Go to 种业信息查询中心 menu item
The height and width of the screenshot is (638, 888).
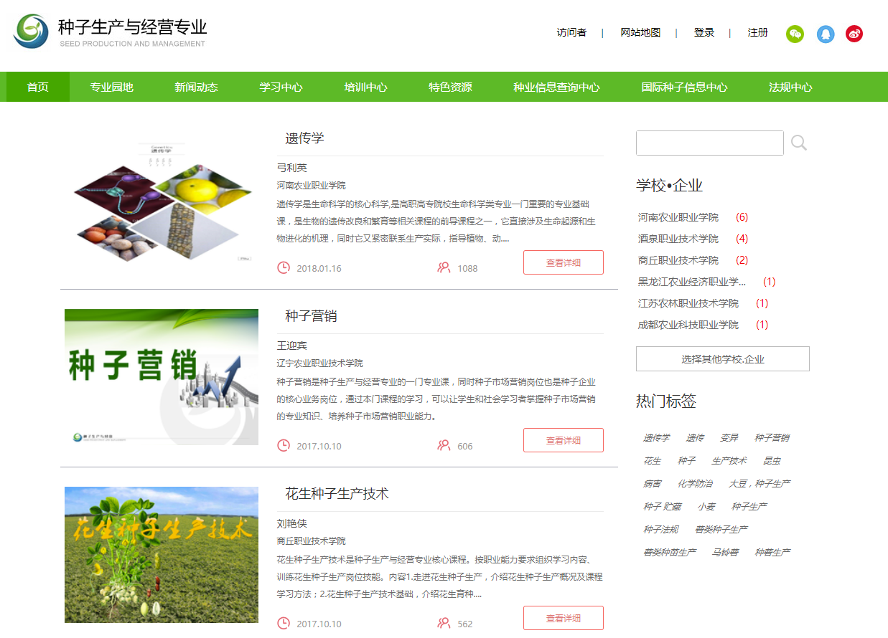(x=556, y=87)
